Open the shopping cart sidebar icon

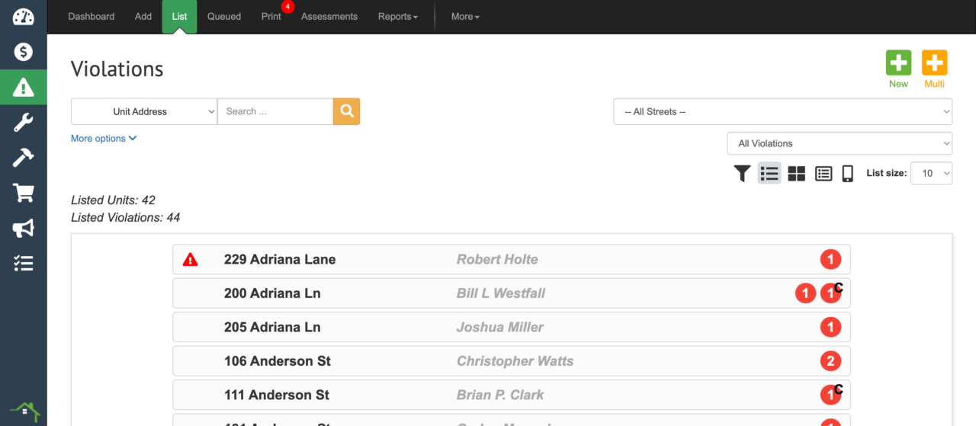click(24, 193)
